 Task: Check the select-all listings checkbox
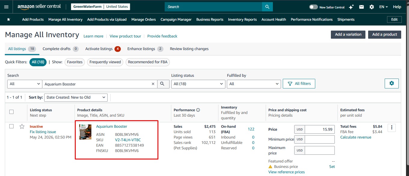coord(11,112)
